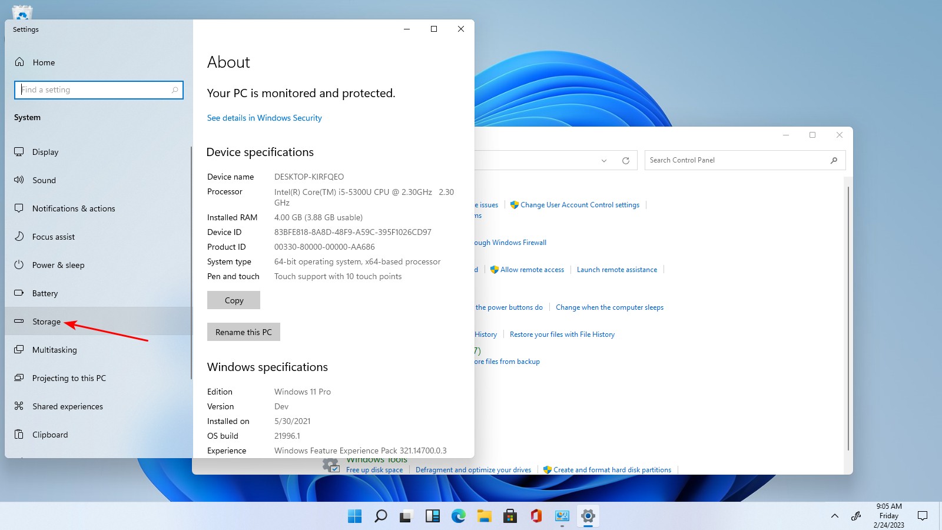This screenshot has height=530, width=942.
Task: Open Focus assist settings
Action: click(98, 237)
